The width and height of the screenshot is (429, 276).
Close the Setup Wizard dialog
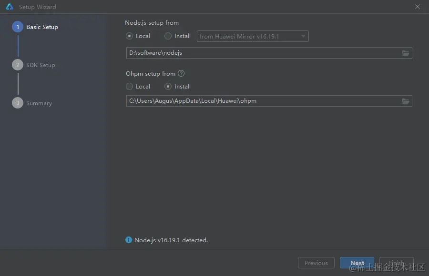(x=418, y=7)
